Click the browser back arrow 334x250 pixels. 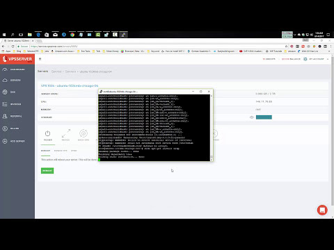(3, 47)
